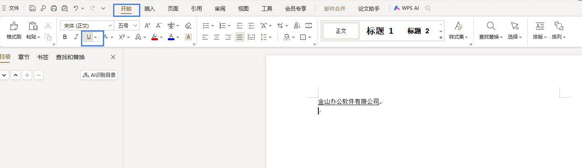The width and height of the screenshot is (582, 168).
Task: Click the Save icon in quick access bar
Action: pos(32,8)
